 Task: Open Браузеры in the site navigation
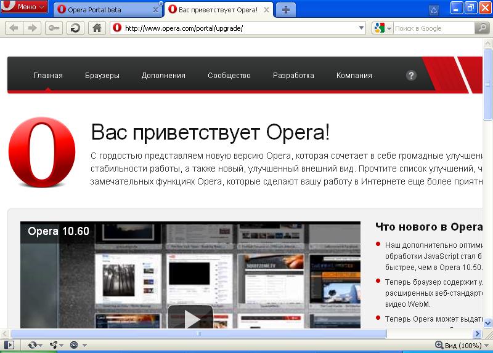pos(102,76)
